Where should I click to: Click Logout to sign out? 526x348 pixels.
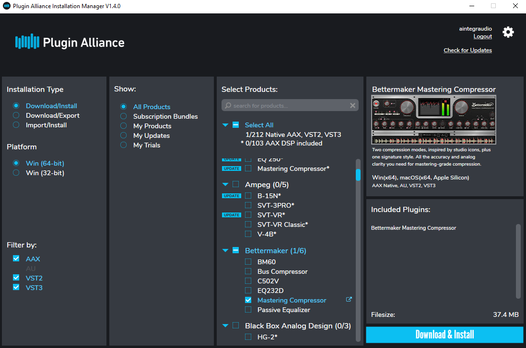482,36
